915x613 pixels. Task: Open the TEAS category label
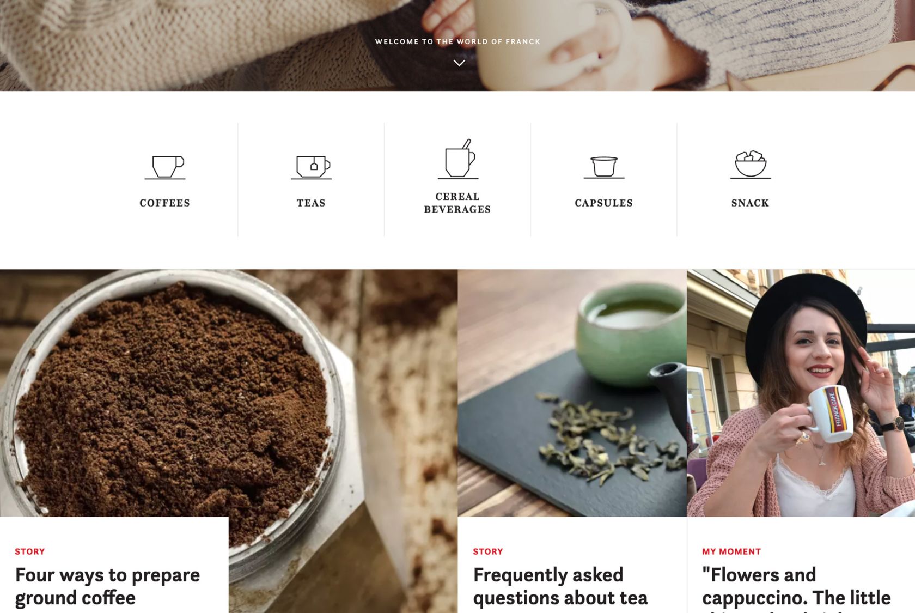pos(311,203)
